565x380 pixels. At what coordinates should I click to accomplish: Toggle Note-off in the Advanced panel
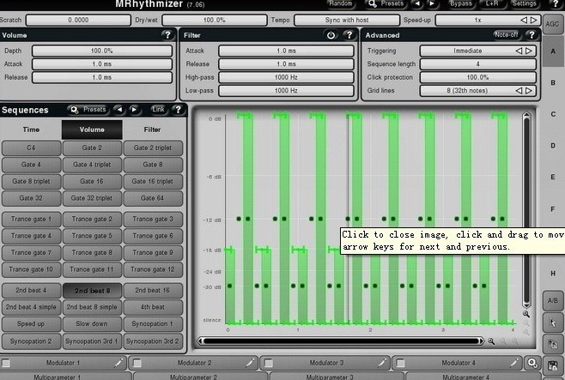pyautogui.click(x=507, y=34)
